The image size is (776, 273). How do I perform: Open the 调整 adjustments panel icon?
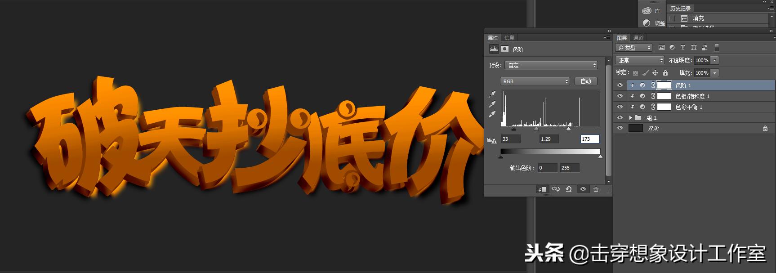pos(647,23)
